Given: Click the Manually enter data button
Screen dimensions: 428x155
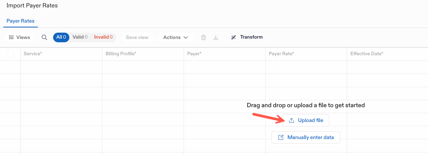Looking at the screenshot, I should [x=306, y=137].
